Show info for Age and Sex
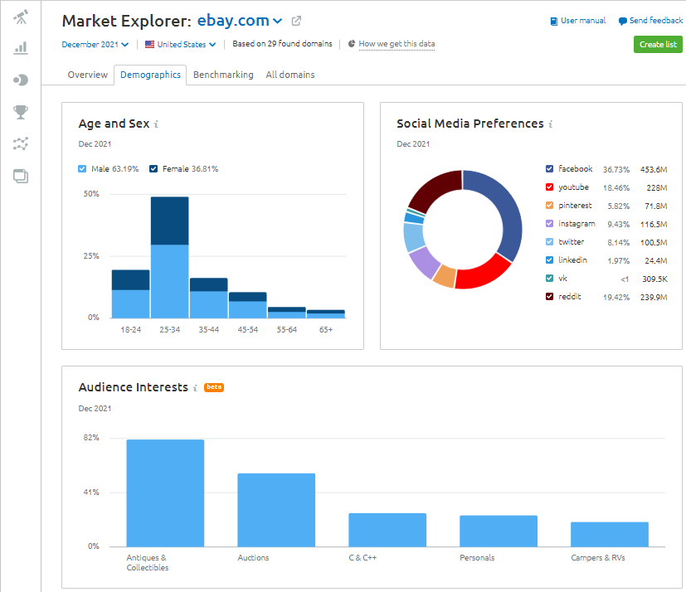Screen dimensions: 686x592 point(156,124)
